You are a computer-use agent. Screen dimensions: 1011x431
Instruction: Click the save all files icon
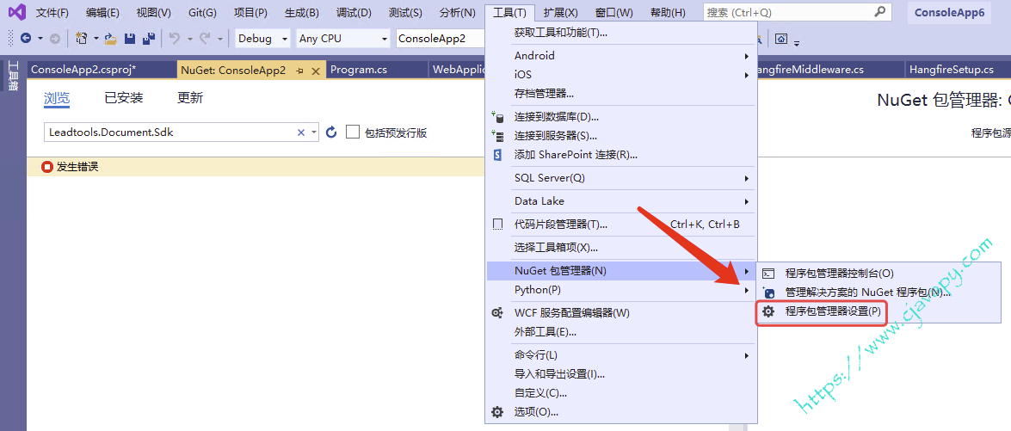[149, 39]
